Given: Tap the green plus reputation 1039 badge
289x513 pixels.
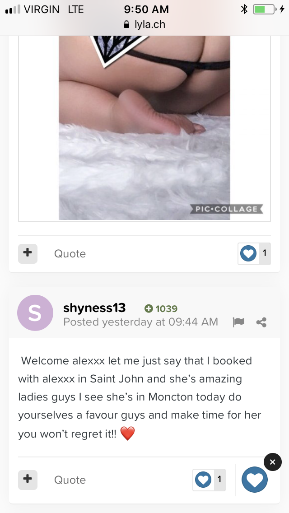Looking at the screenshot, I should 161,308.
